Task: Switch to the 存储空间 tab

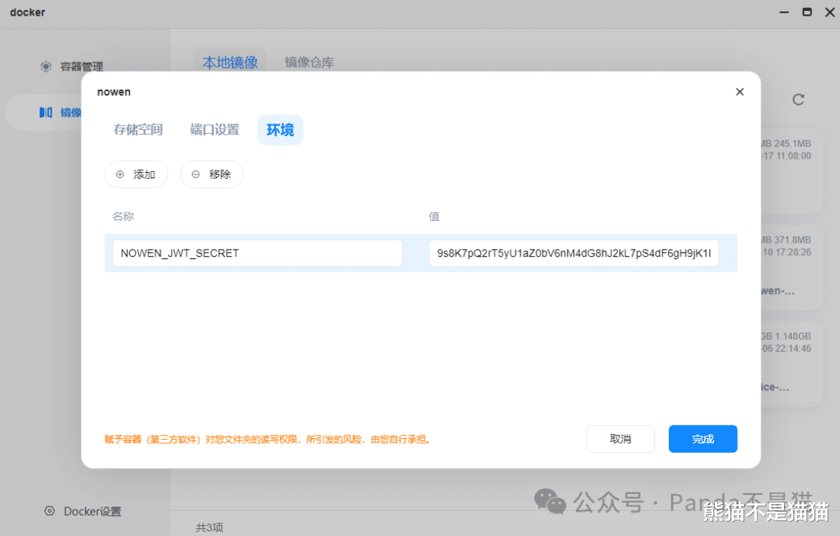Action: click(138, 130)
